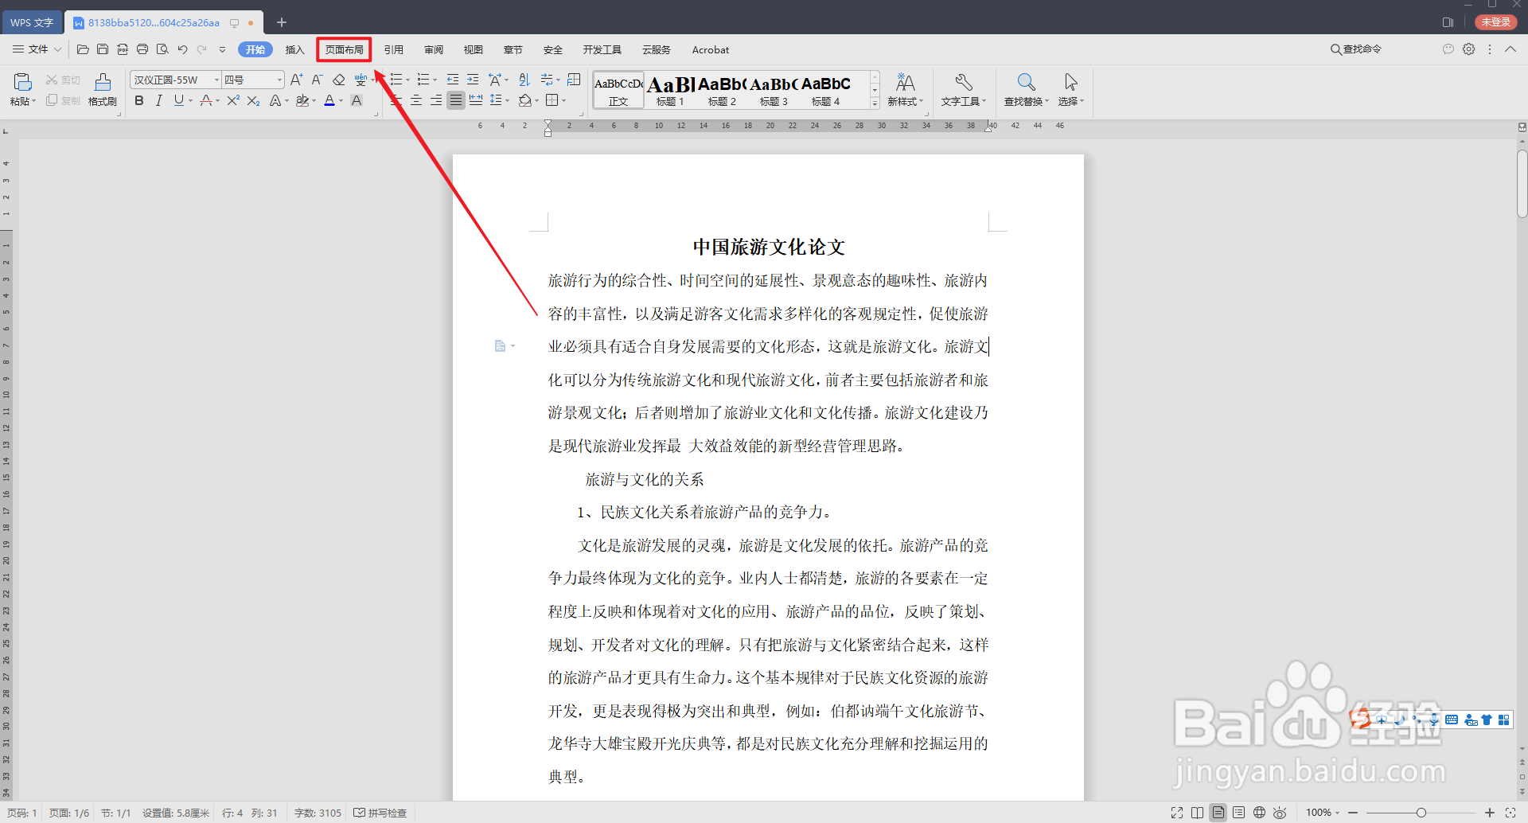The height and width of the screenshot is (823, 1528).
Task: Open a new document tab with plus
Action: 282,22
